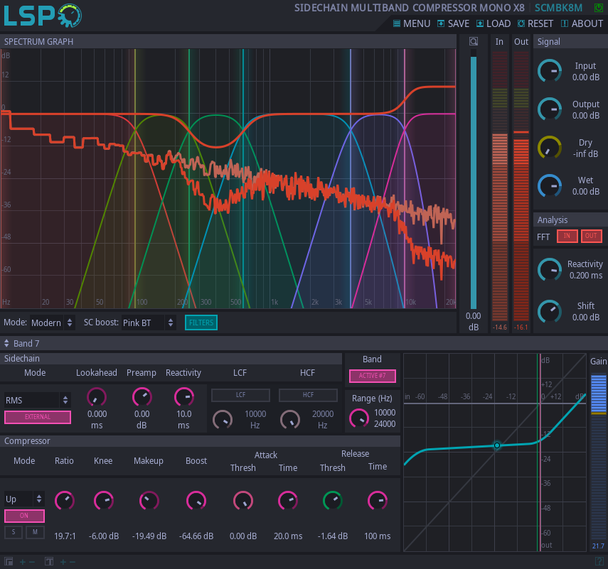Click the Attack Thresh knob
This screenshot has height=569, width=608.
[243, 501]
